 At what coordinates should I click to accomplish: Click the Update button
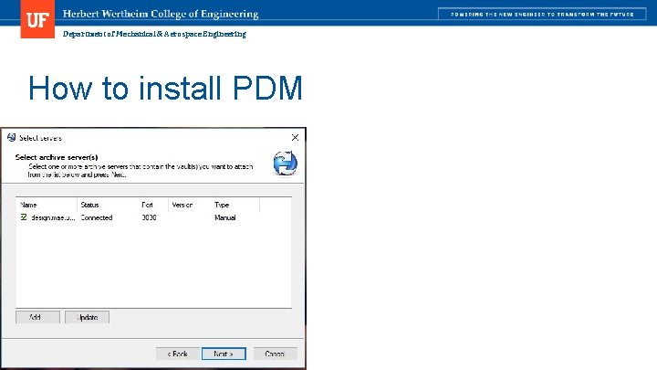coord(88,317)
